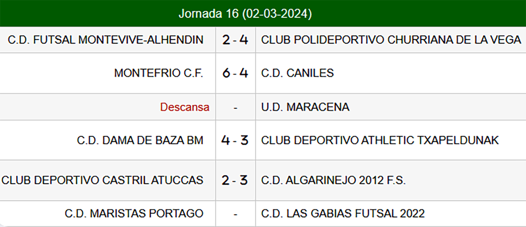526x227 pixels.
Task: Select MONTEFRIO C.F. team name
Action: click(x=158, y=73)
